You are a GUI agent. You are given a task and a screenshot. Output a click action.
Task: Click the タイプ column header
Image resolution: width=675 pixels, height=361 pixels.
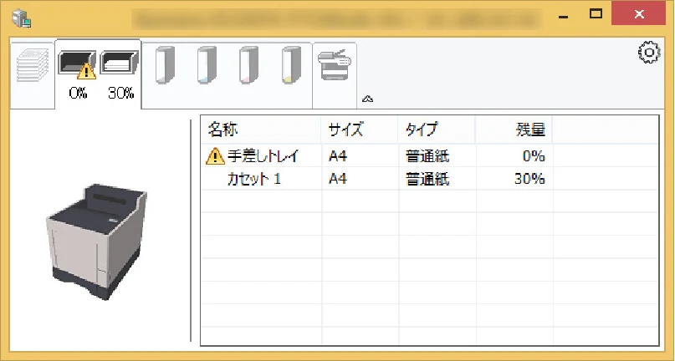coord(437,129)
